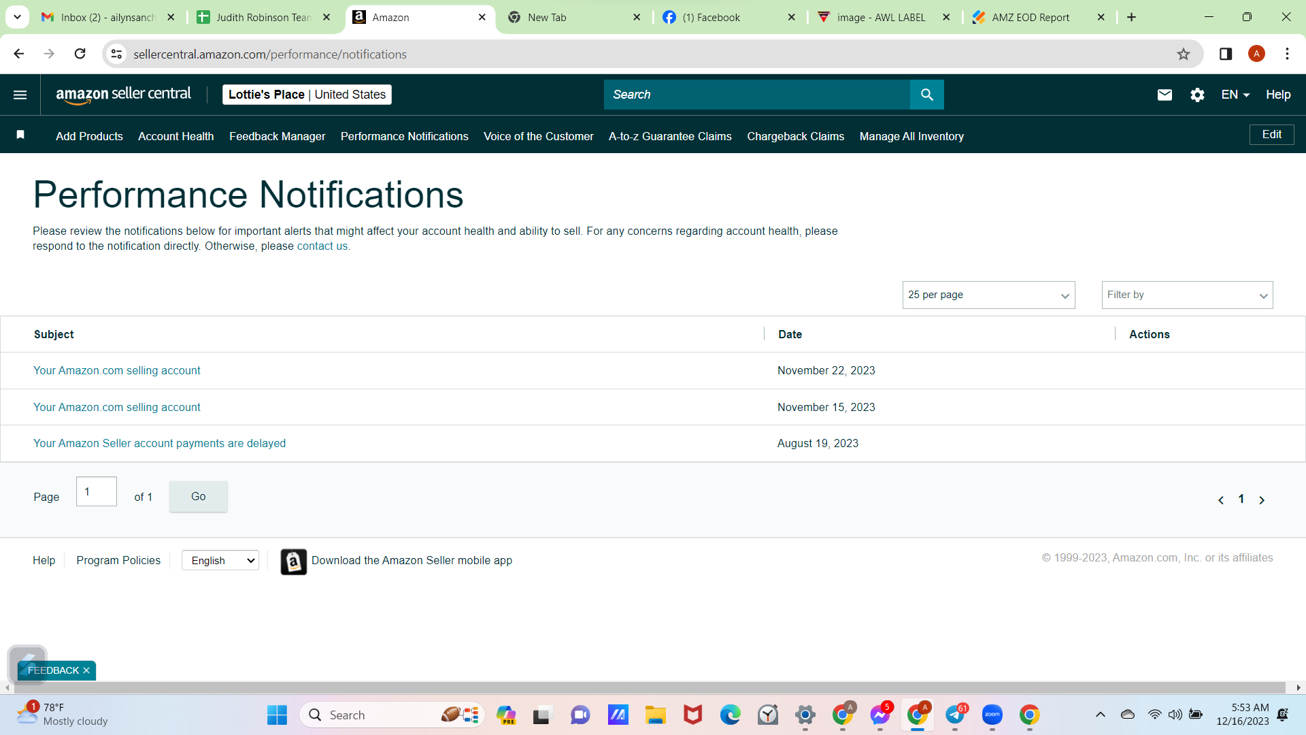Viewport: 1306px width, 735px height.
Task: Open Voice of the Customer page
Action: click(x=538, y=136)
